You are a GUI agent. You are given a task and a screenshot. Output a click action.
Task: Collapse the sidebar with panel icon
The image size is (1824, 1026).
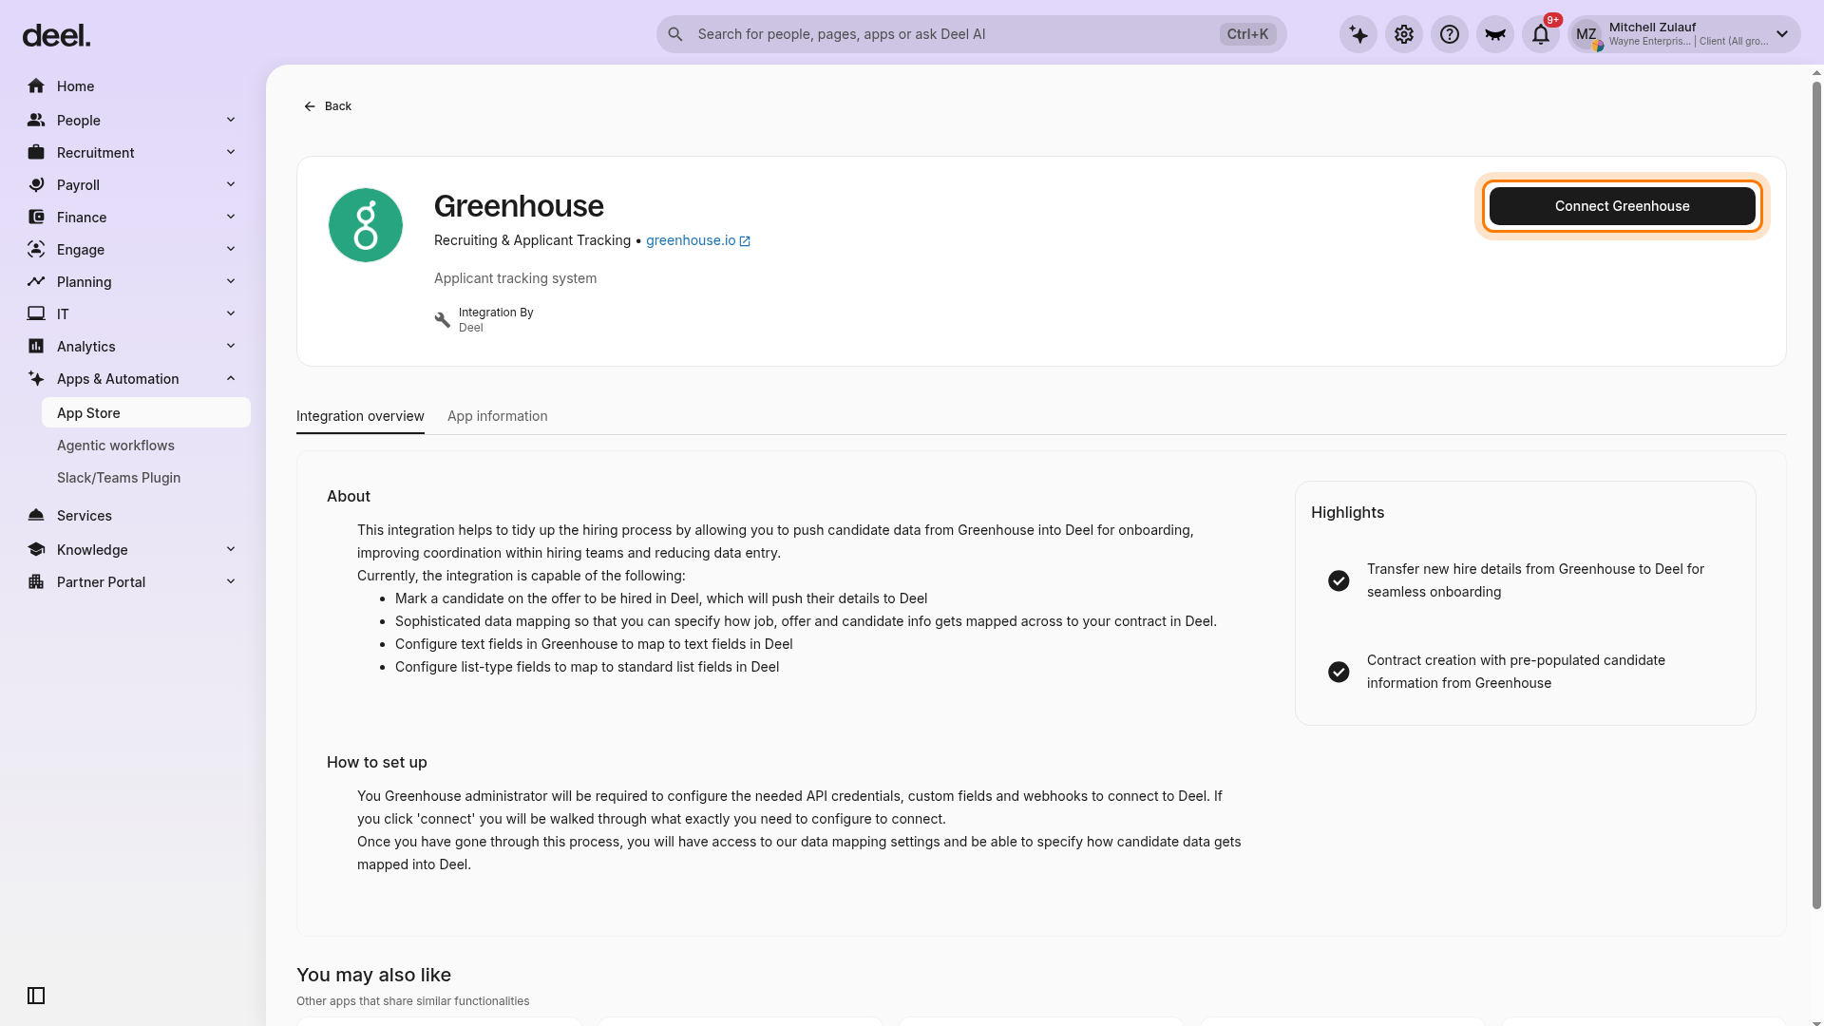pyautogui.click(x=36, y=996)
